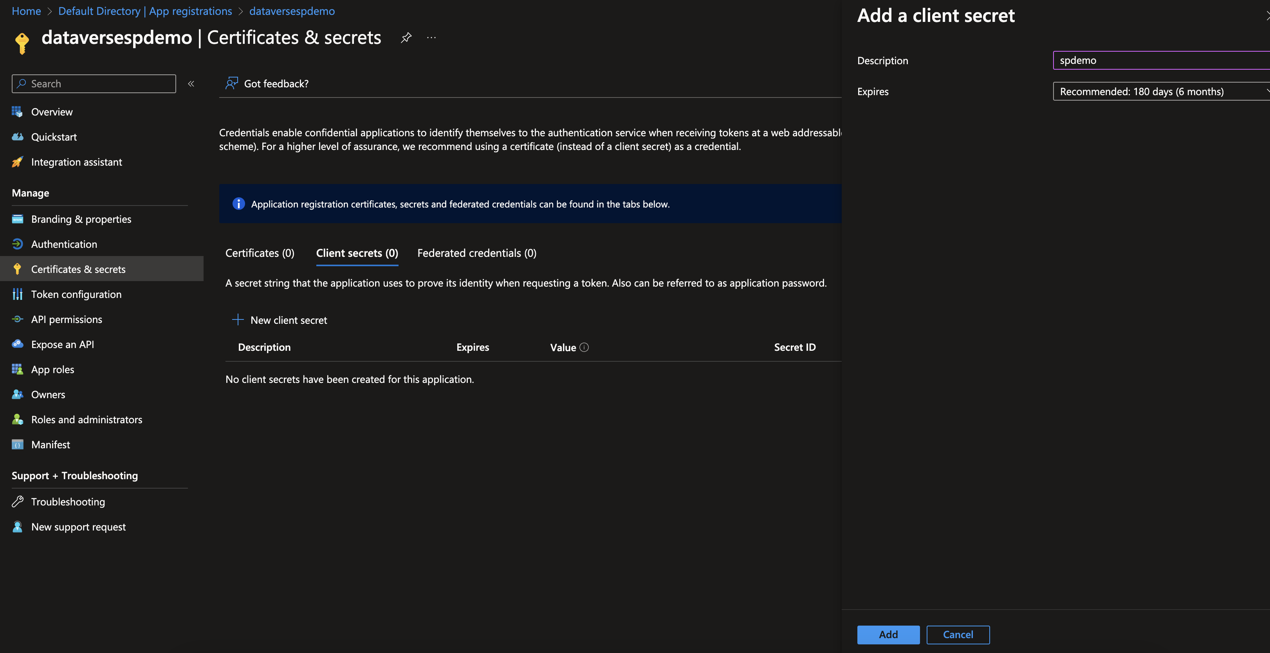This screenshot has height=653, width=1270.
Task: Select the Client secrets (0) tab
Action: (x=357, y=253)
